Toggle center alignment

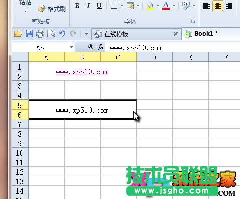point(218,6)
